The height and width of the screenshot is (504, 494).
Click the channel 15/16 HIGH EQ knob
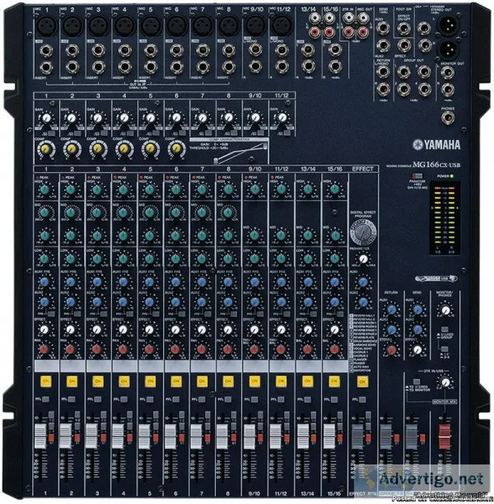[x=334, y=189]
